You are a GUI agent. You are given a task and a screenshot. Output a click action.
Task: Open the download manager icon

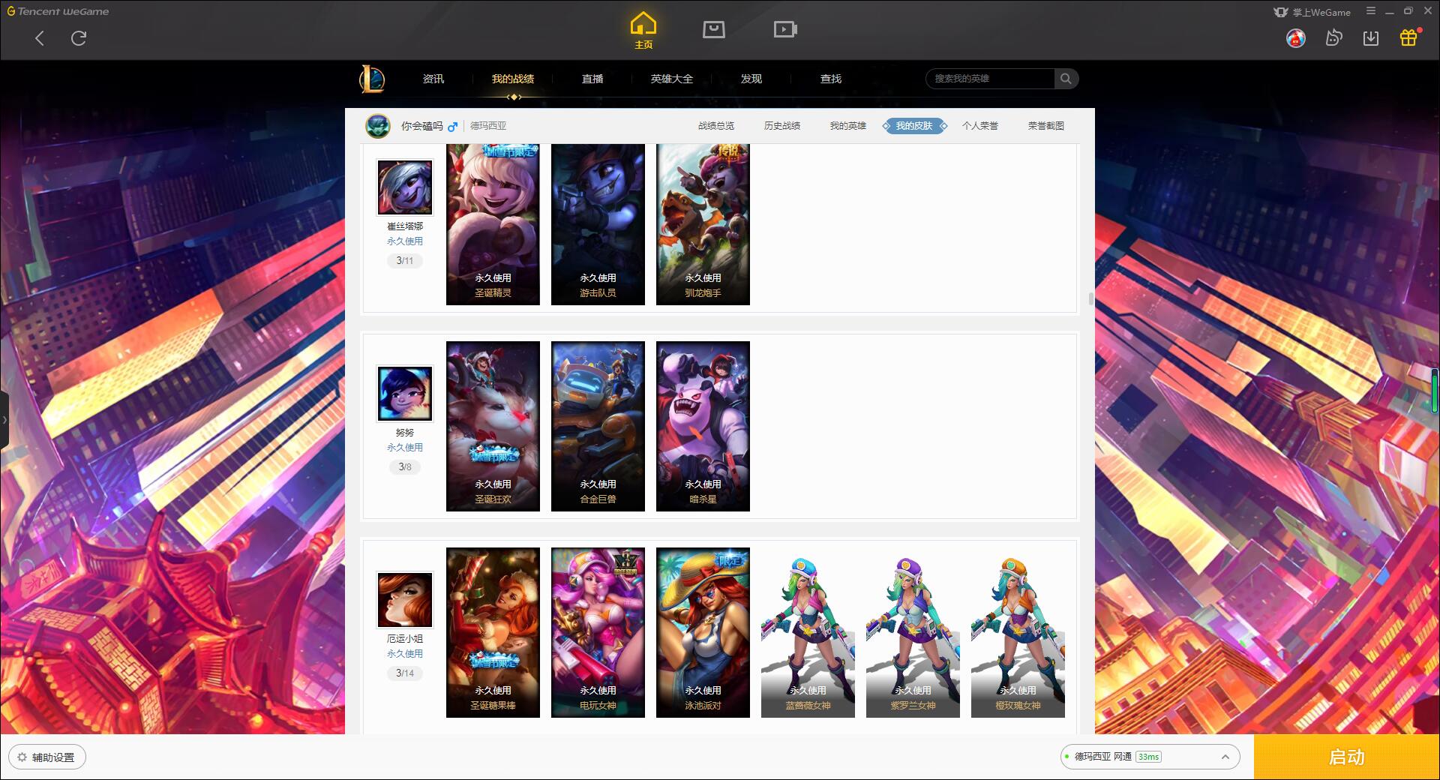(x=1371, y=37)
